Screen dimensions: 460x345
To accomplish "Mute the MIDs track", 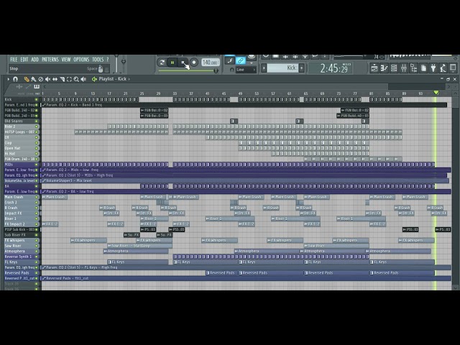I will [x=37, y=165].
